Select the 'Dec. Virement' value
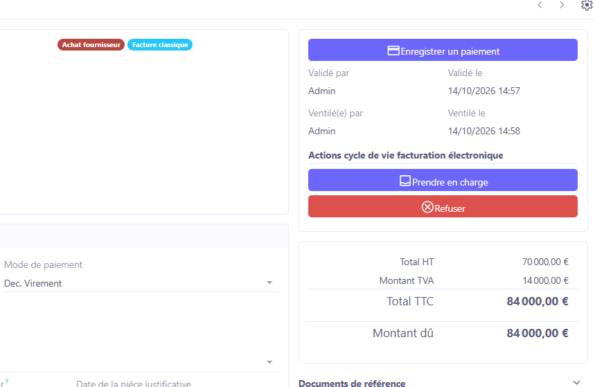 [x=33, y=283]
